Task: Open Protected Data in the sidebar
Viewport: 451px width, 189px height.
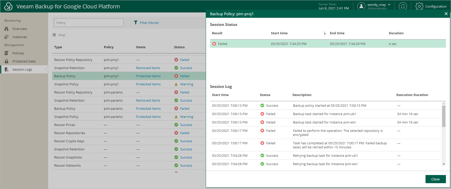Action: click(x=24, y=61)
